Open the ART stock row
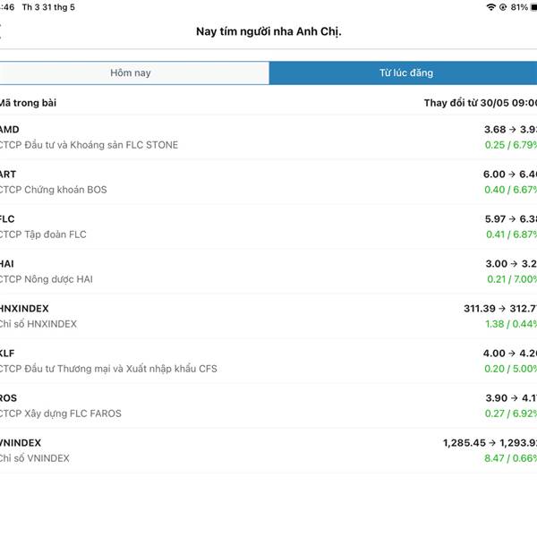Viewport: 537px width, 537px height. pyautogui.click(x=268, y=182)
